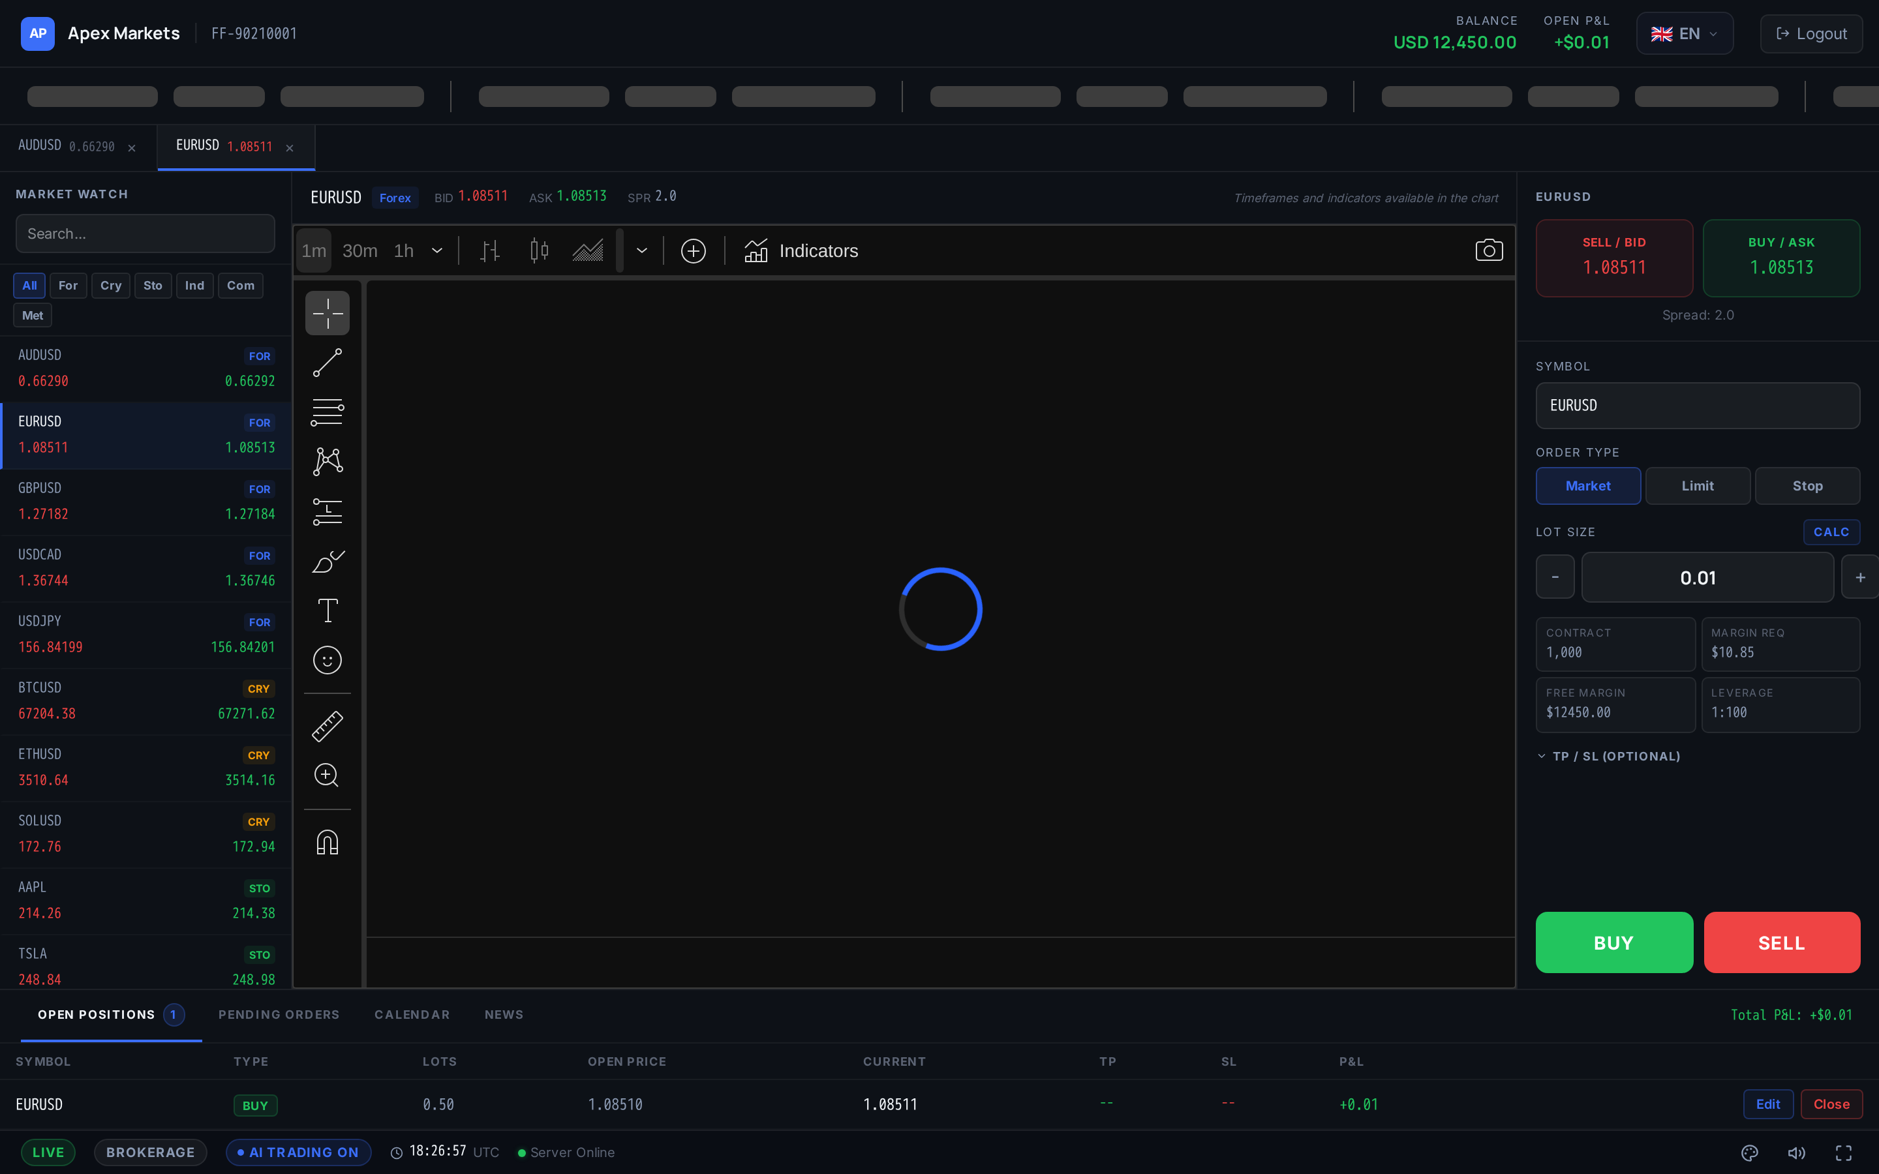Click the Apex Markets AP logo
Screen dimensions: 1879x1174
point(37,33)
